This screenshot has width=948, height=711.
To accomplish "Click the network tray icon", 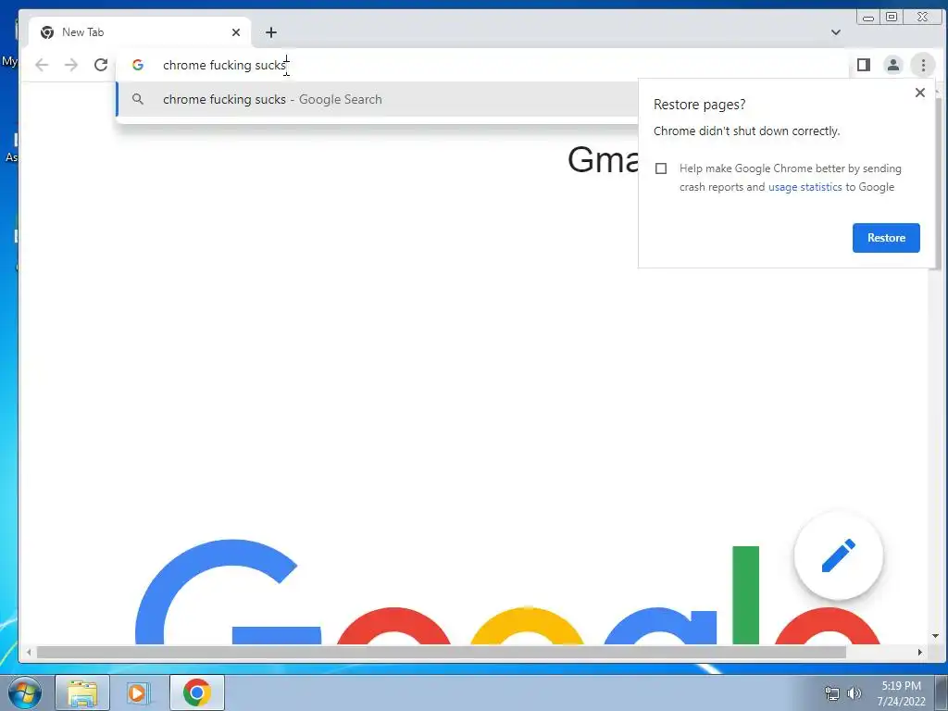I will [832, 693].
